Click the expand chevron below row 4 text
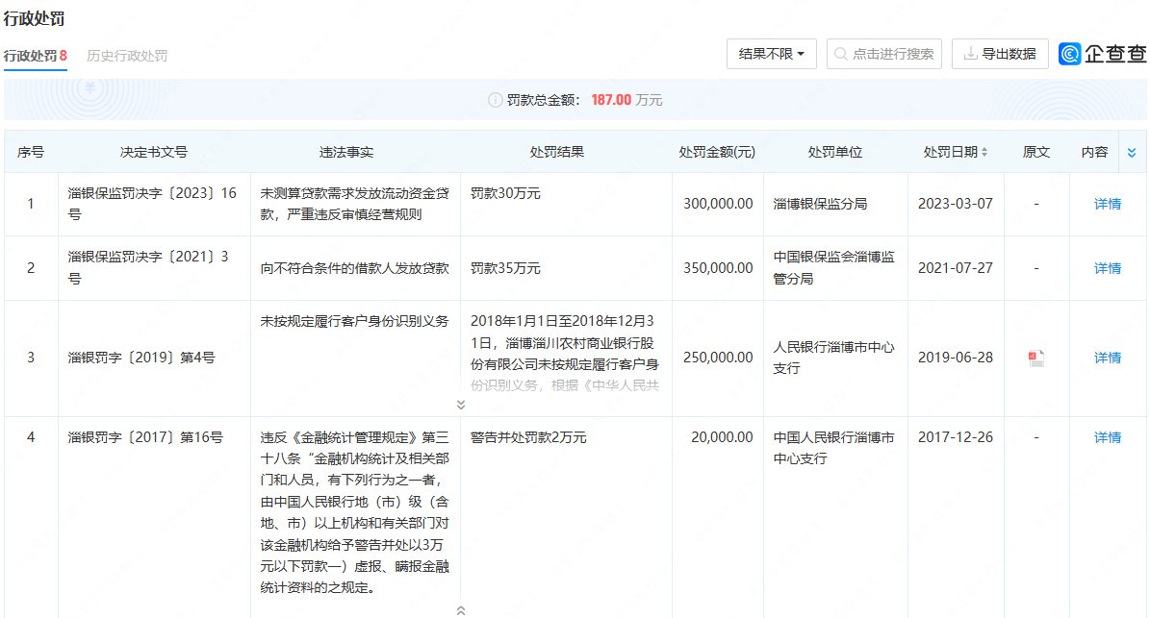 coord(461,609)
